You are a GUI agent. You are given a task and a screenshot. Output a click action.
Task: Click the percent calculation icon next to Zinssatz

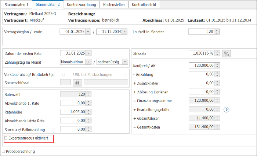coord(227,53)
